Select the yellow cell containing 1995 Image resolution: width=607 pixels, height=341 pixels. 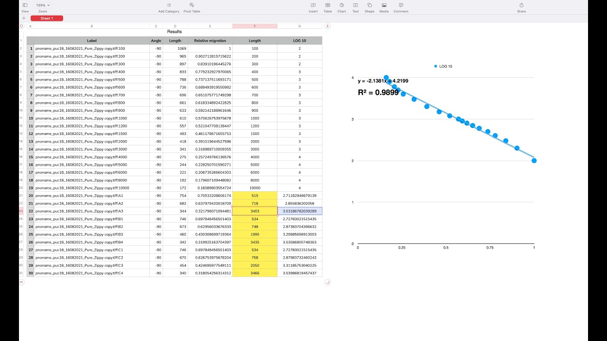click(x=255, y=234)
